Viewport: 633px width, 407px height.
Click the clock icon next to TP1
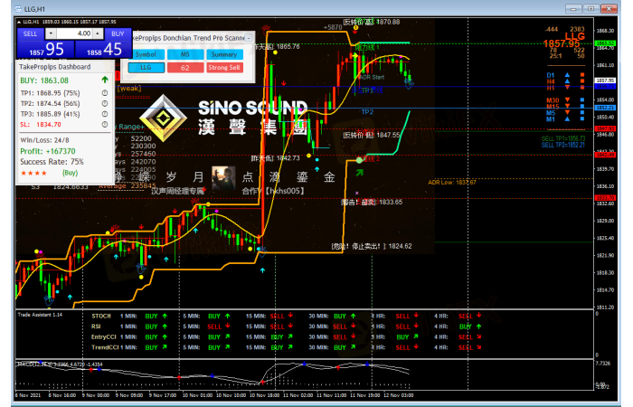click(x=105, y=93)
